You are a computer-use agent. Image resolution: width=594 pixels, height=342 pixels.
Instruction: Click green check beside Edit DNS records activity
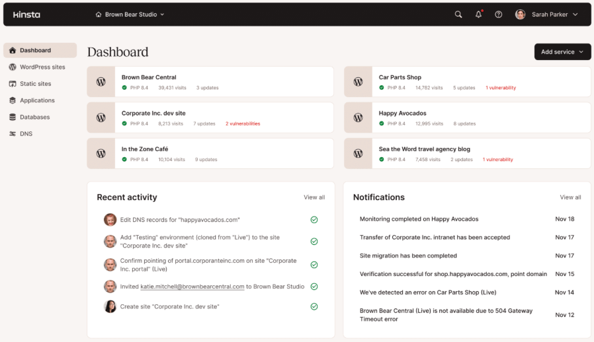[x=314, y=220]
